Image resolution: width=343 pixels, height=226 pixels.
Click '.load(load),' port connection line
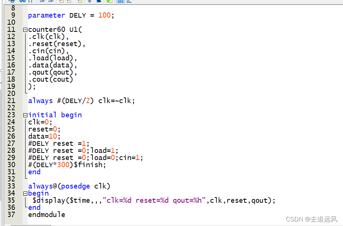(53, 58)
